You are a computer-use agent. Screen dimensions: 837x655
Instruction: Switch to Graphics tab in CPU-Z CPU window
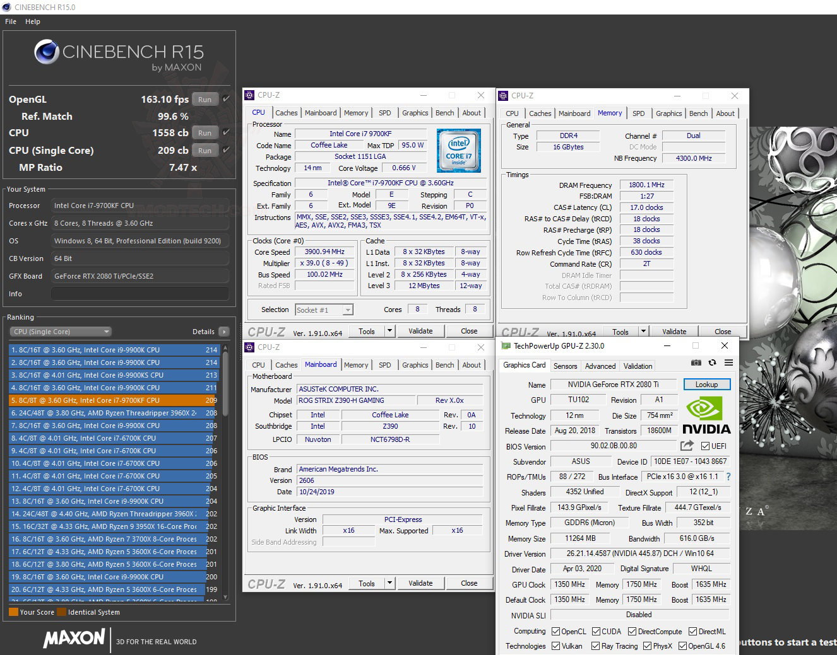click(x=415, y=113)
